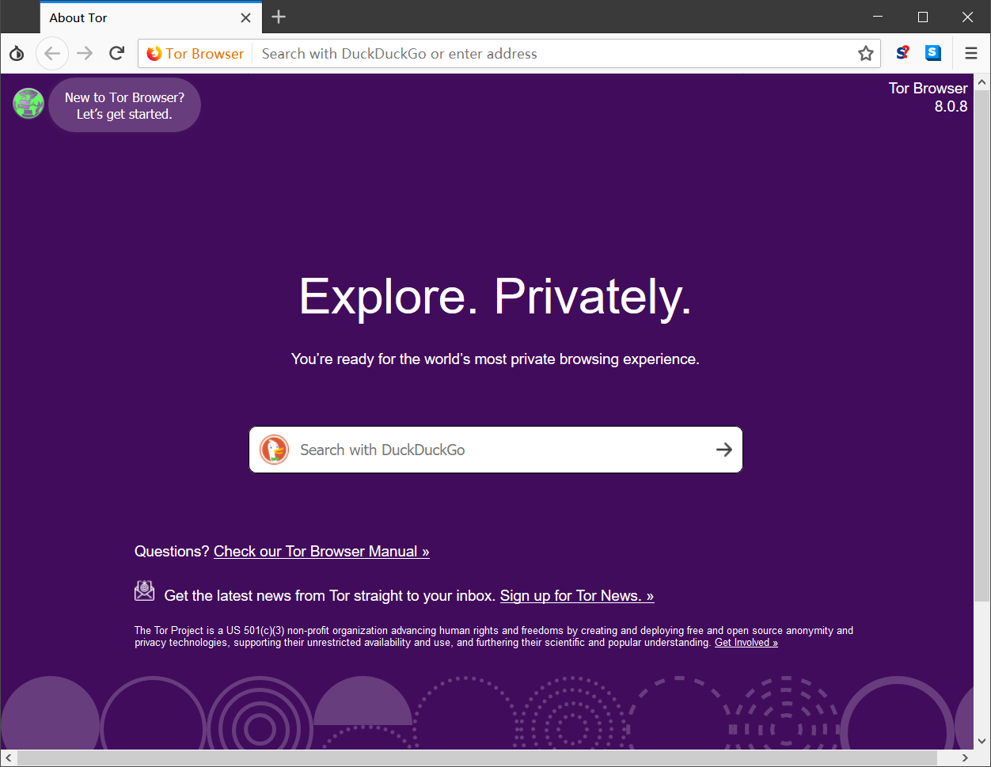Close the About Tor tab
This screenshot has height=767, width=991.
pos(246,17)
